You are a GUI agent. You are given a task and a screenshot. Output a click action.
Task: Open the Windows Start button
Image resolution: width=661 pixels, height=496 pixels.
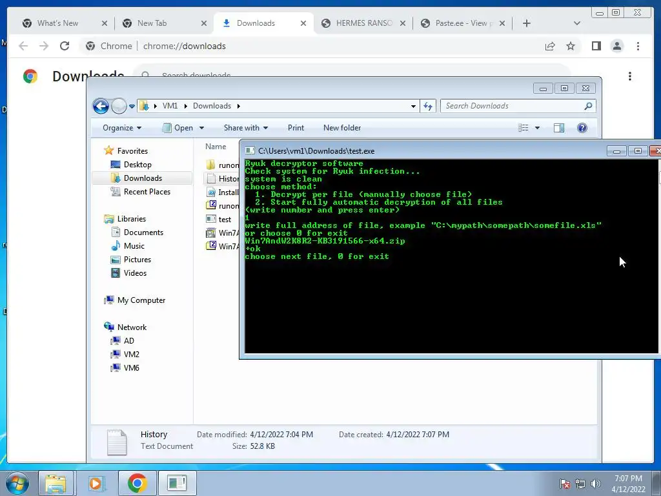coord(17,483)
